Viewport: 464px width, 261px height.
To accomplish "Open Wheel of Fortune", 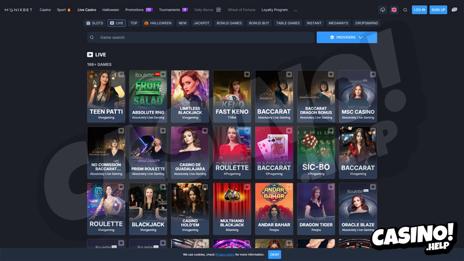I will [x=241, y=10].
